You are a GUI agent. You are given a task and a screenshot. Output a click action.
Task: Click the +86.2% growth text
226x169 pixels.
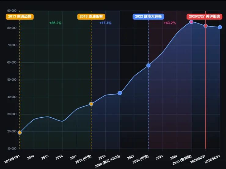click(x=55, y=23)
